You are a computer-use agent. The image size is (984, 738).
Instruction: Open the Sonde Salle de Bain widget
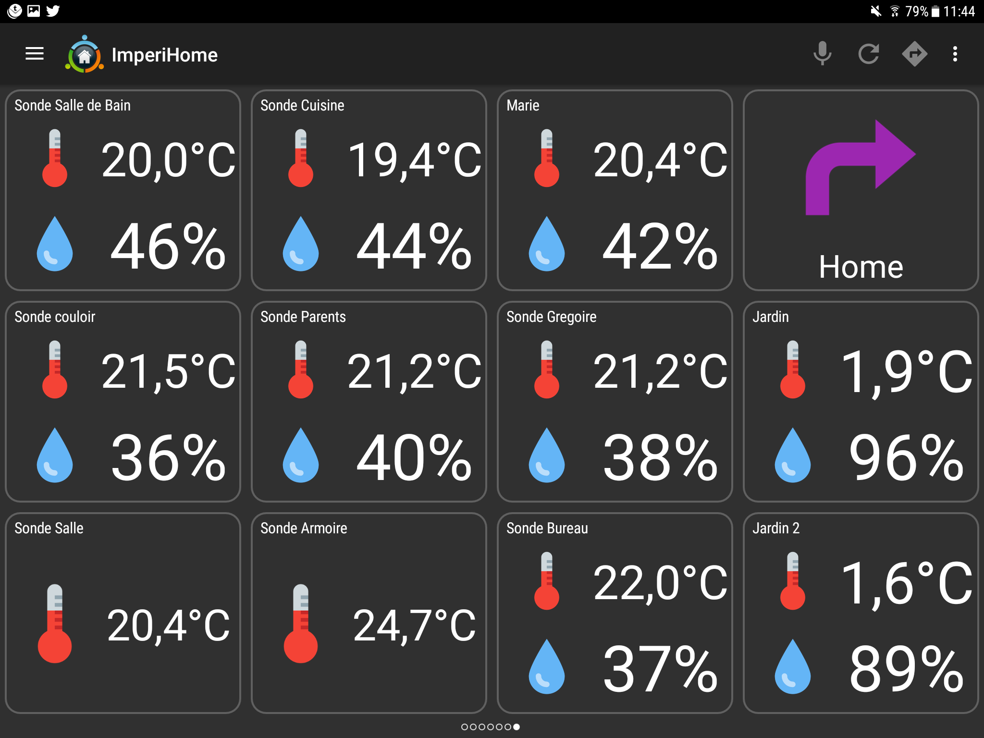click(123, 190)
